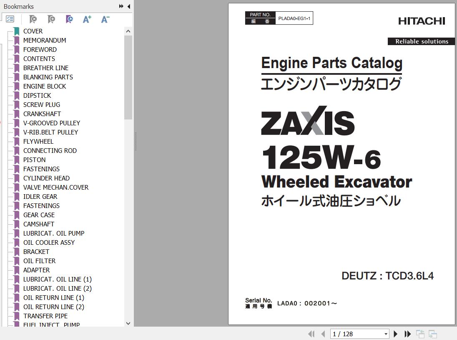Go to the previous page

323,334
